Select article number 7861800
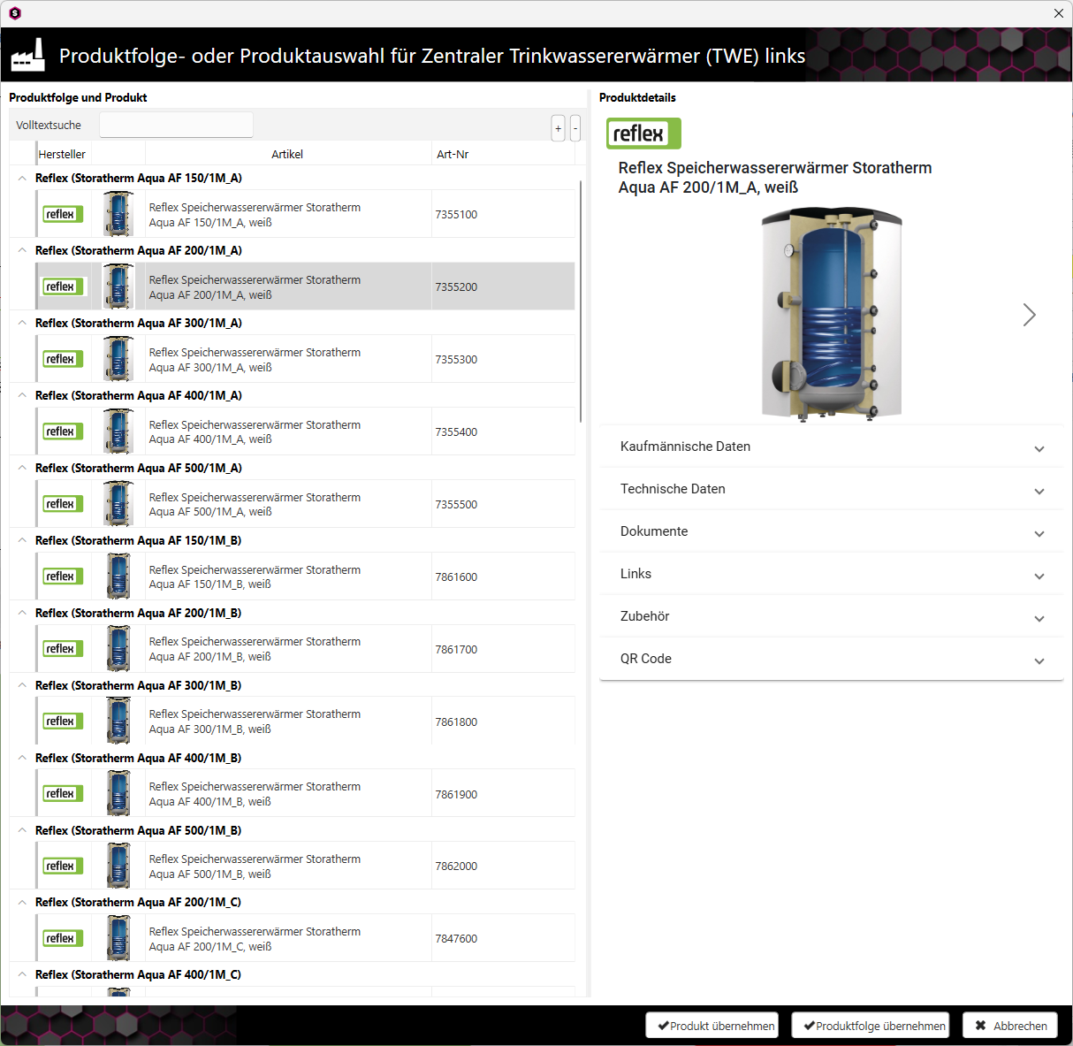 (456, 722)
